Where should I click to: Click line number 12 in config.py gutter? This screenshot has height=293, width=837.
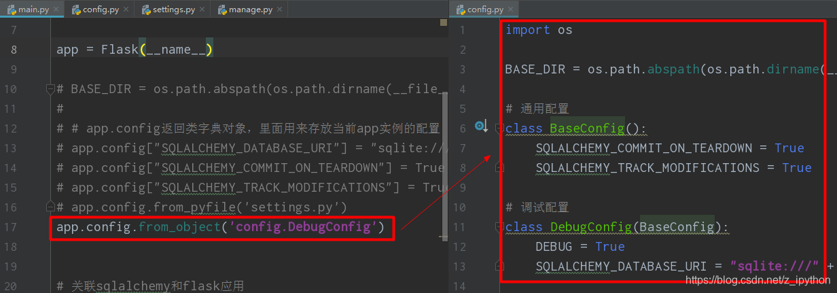pyautogui.click(x=459, y=246)
